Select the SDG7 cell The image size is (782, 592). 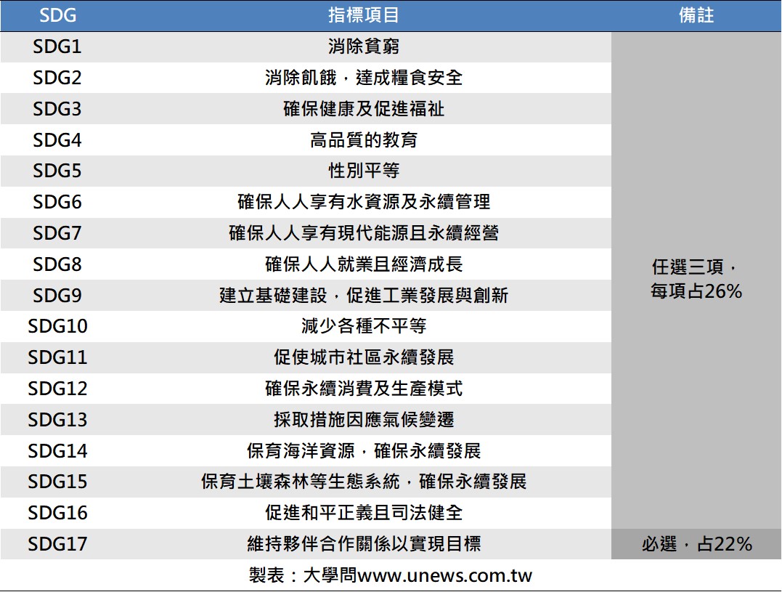pyautogui.click(x=57, y=233)
